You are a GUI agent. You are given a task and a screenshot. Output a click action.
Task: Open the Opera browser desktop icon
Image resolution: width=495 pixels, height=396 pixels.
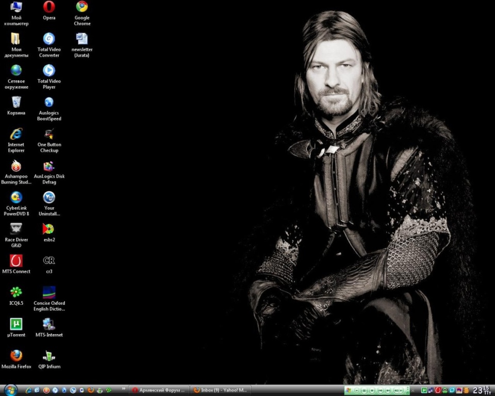click(49, 7)
